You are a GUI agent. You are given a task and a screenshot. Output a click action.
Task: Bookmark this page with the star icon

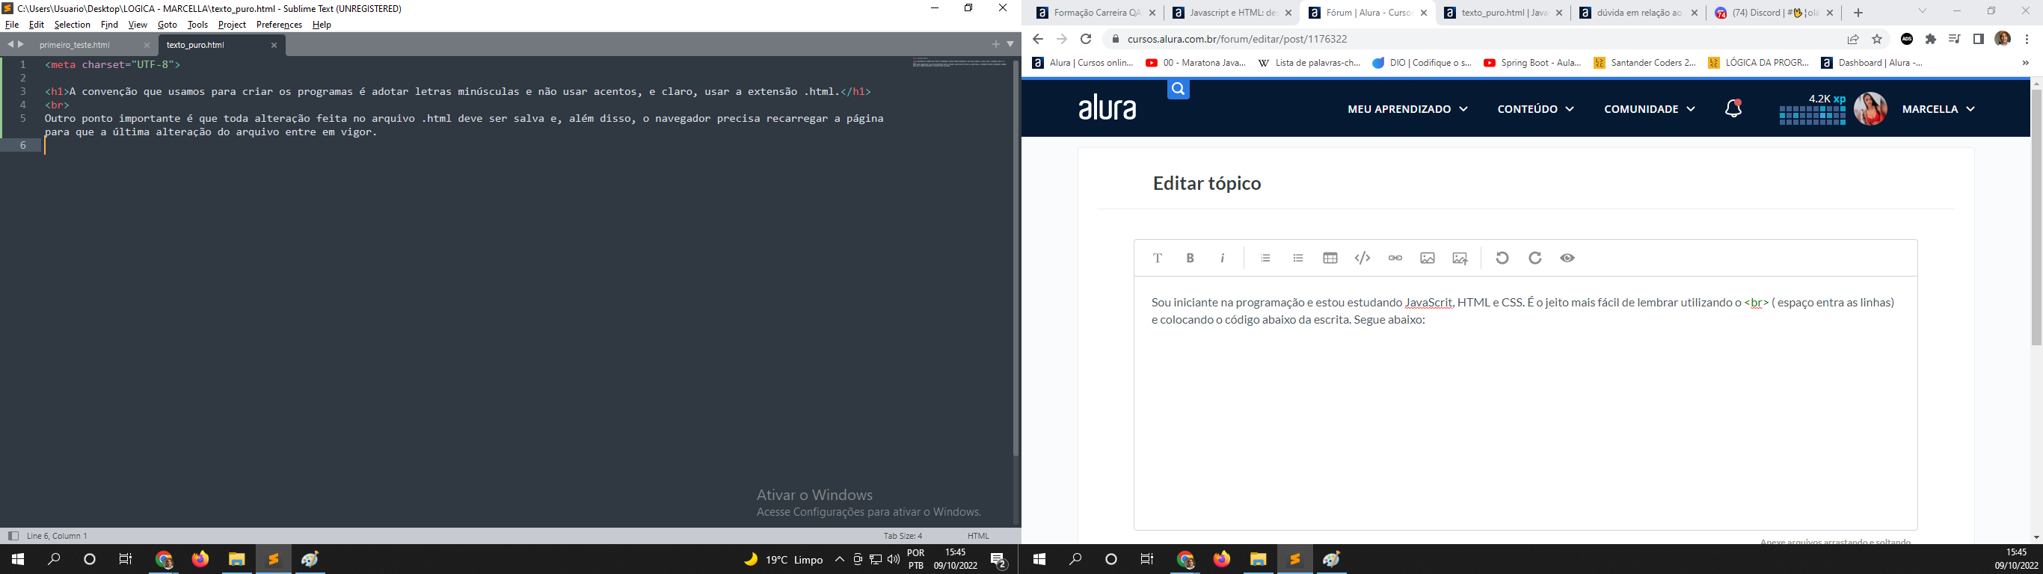click(x=1876, y=39)
